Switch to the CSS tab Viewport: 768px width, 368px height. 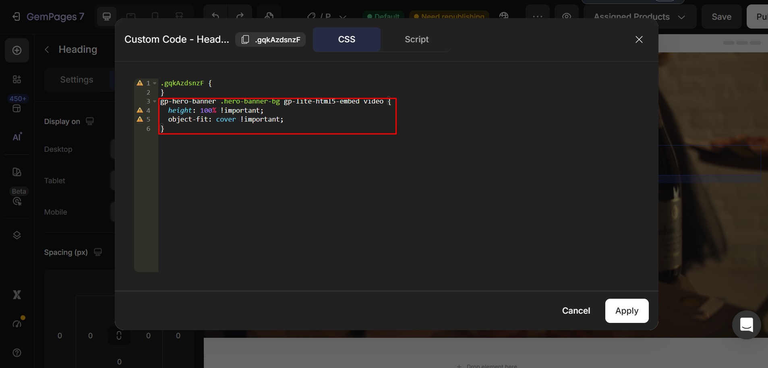click(347, 39)
